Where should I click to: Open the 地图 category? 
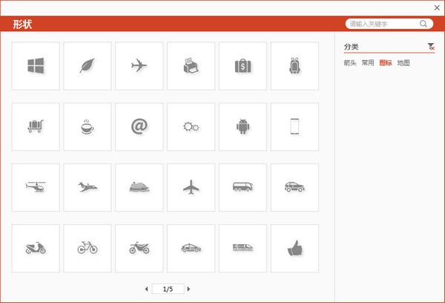click(x=403, y=63)
